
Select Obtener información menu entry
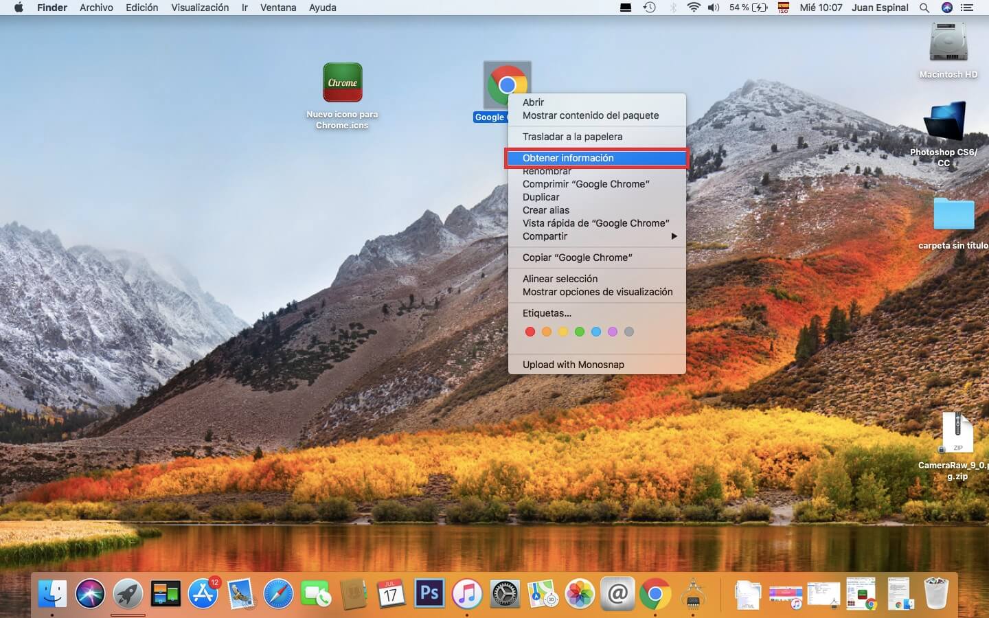pyautogui.click(x=597, y=158)
